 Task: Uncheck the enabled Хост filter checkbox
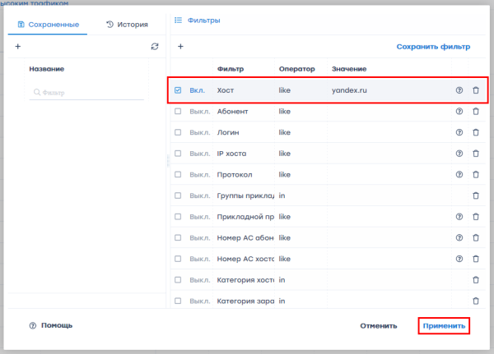(178, 90)
